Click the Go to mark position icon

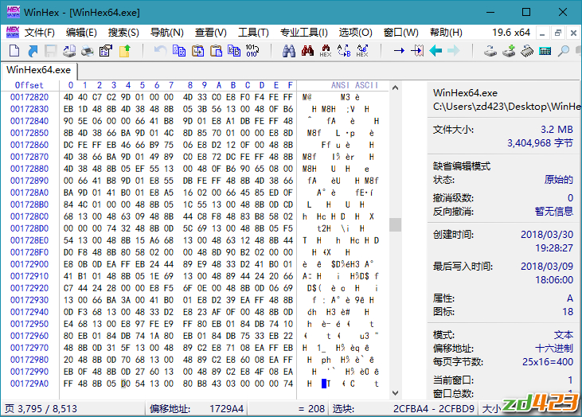click(x=417, y=50)
